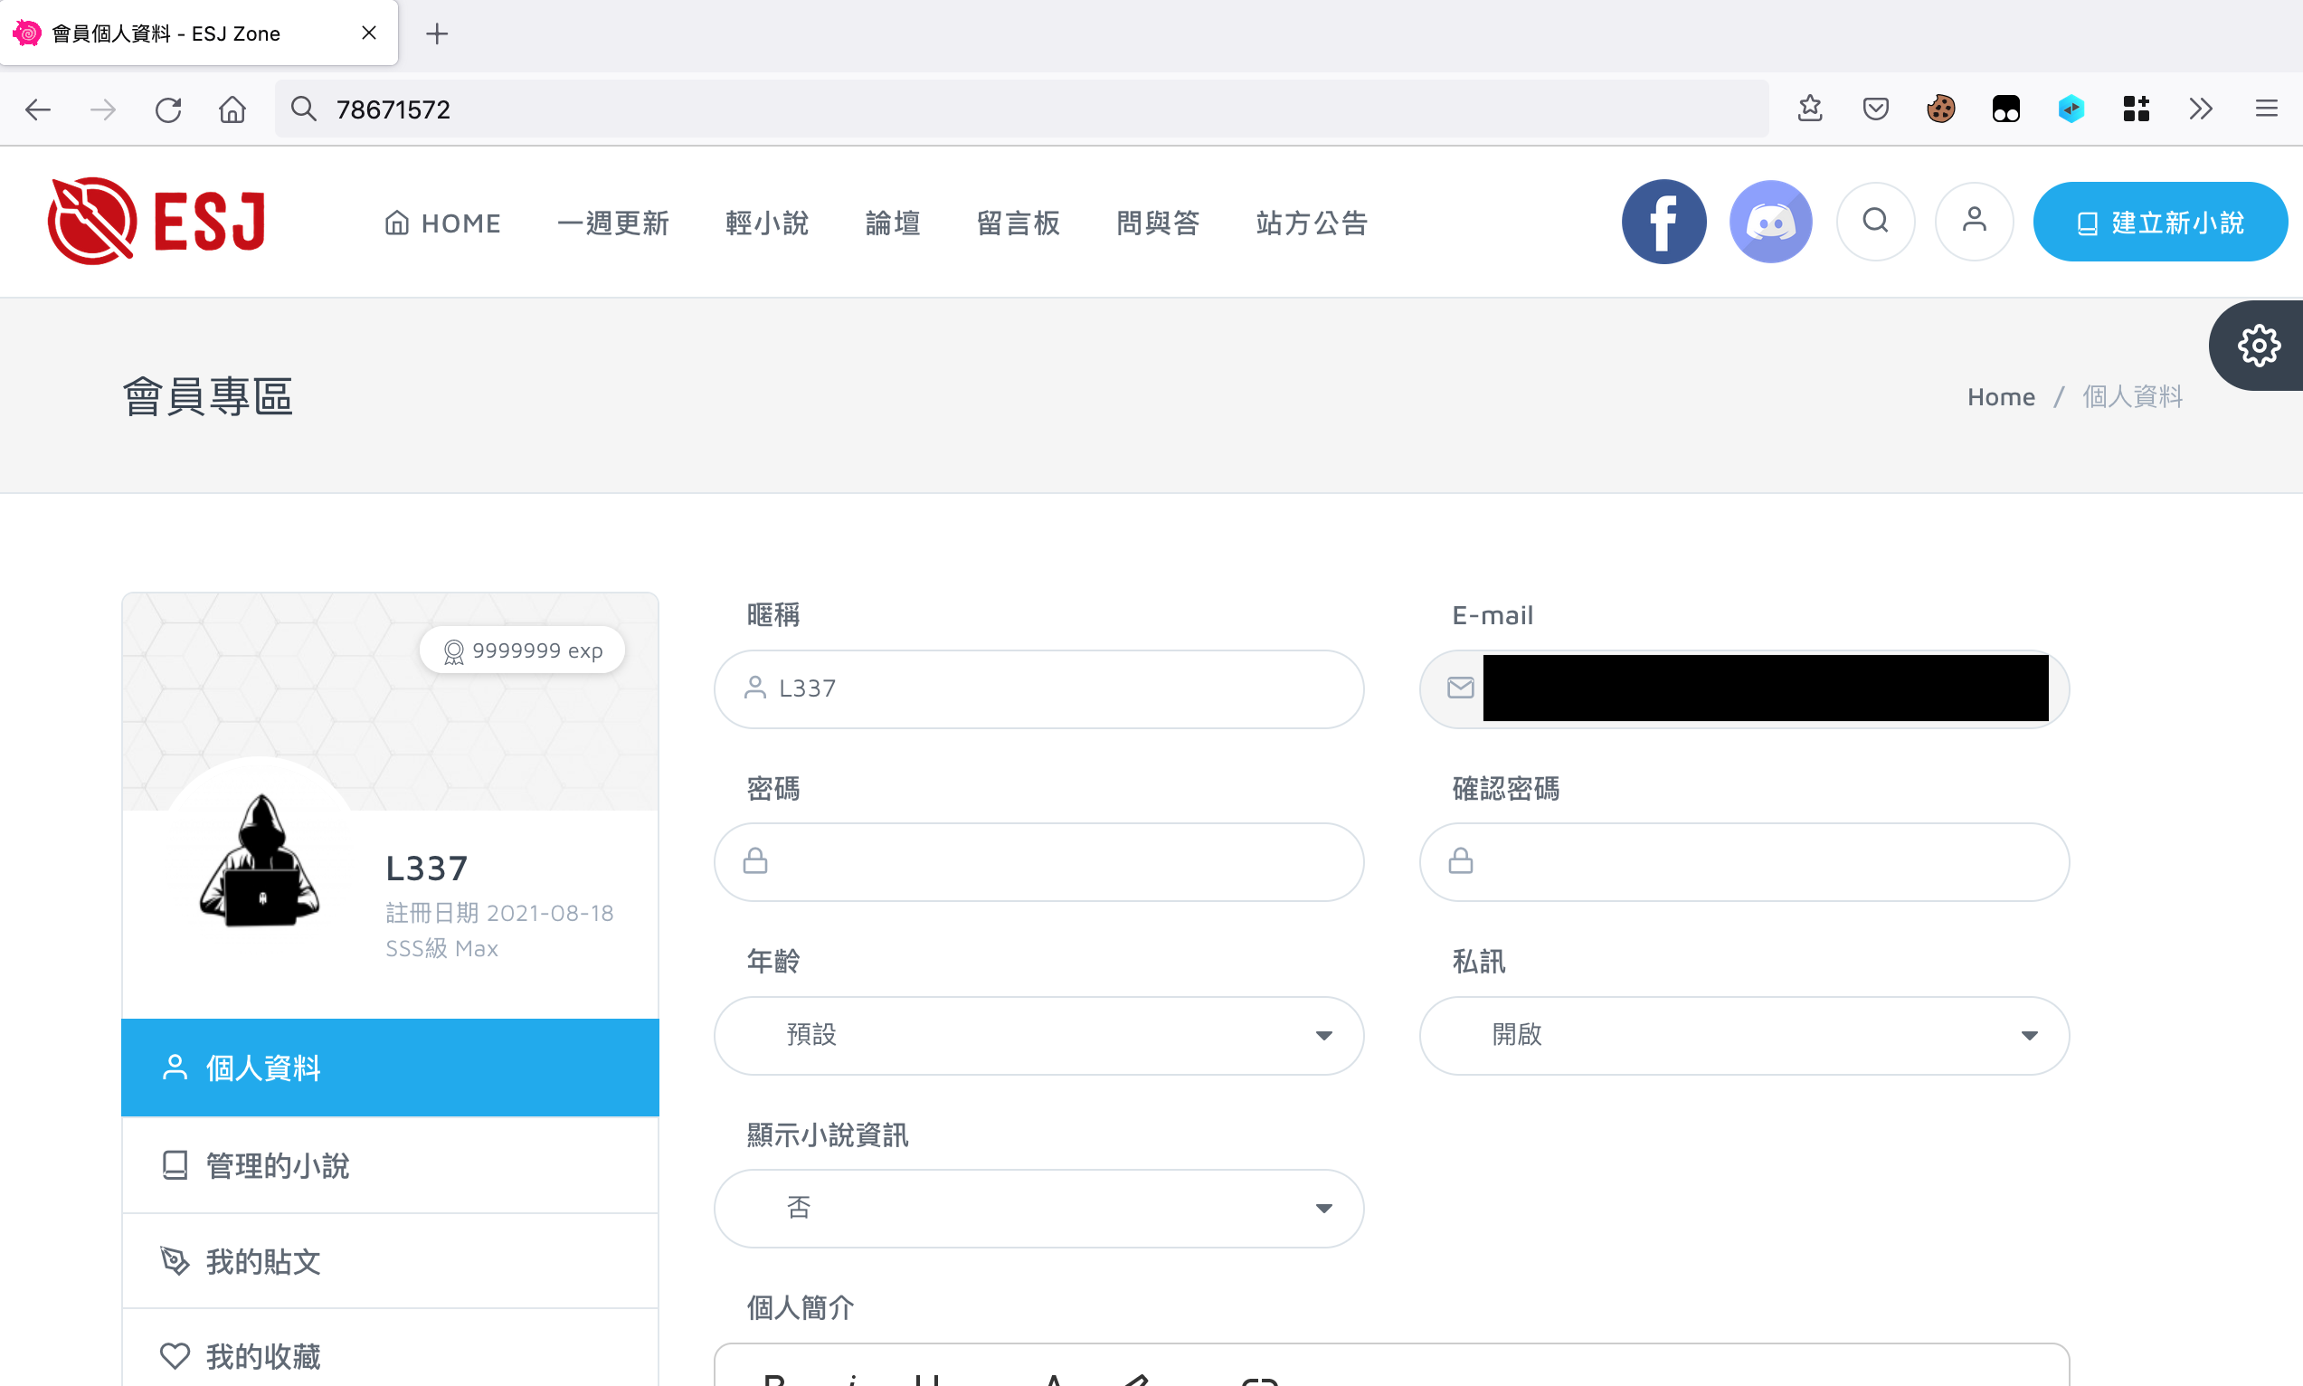2303x1386 pixels.
Task: Open the Tampermonkey extension icon
Action: pos(2006,109)
